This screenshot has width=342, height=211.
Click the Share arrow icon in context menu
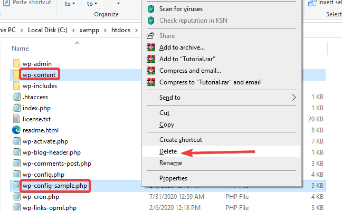[150, 35]
